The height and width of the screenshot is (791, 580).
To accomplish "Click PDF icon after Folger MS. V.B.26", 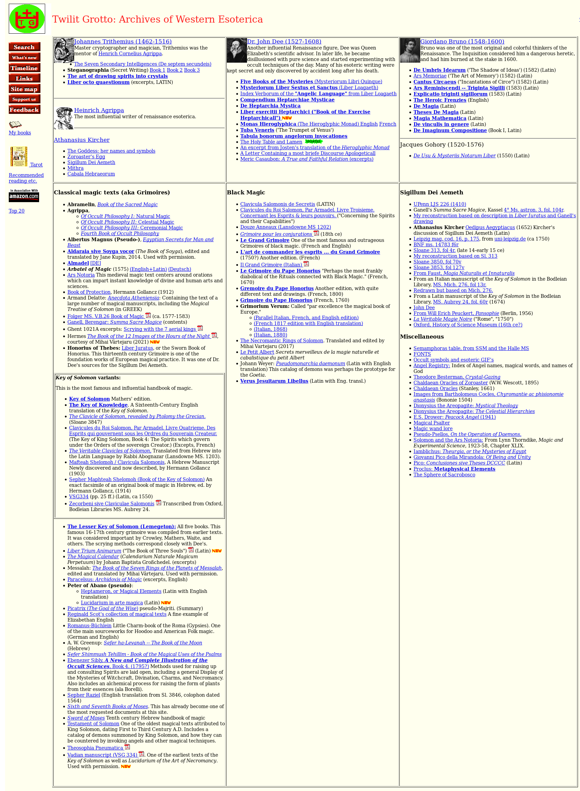I will coord(148,315).
